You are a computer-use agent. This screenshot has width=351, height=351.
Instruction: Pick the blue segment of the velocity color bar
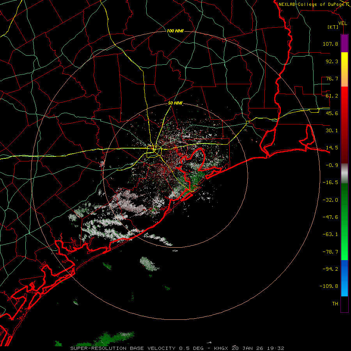pos(344,278)
